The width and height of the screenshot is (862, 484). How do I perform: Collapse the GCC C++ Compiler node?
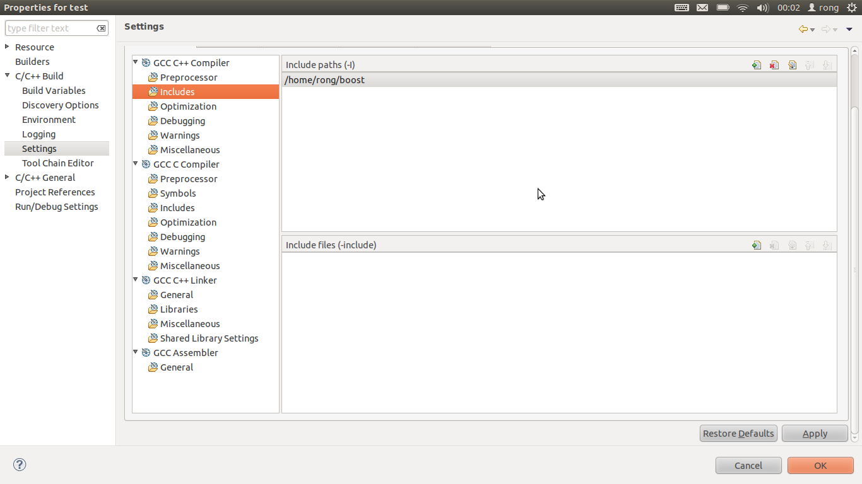(136, 62)
